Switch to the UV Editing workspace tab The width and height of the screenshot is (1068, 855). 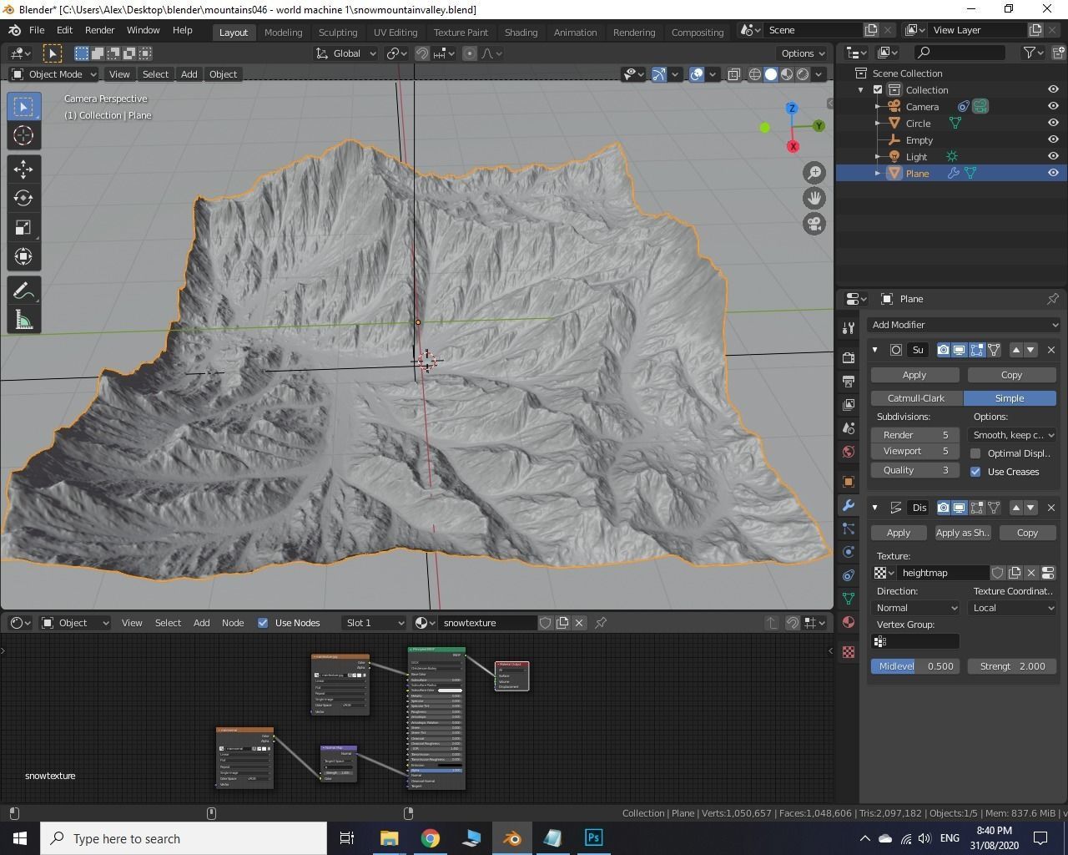(x=395, y=32)
